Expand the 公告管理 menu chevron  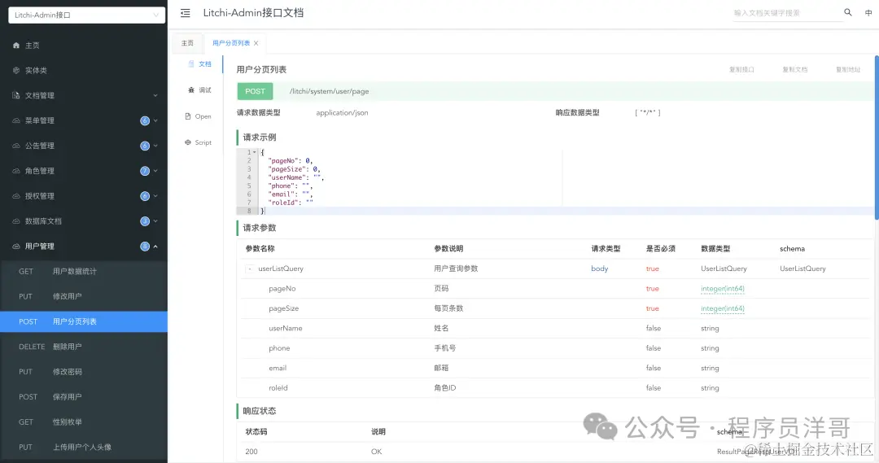pyautogui.click(x=155, y=146)
